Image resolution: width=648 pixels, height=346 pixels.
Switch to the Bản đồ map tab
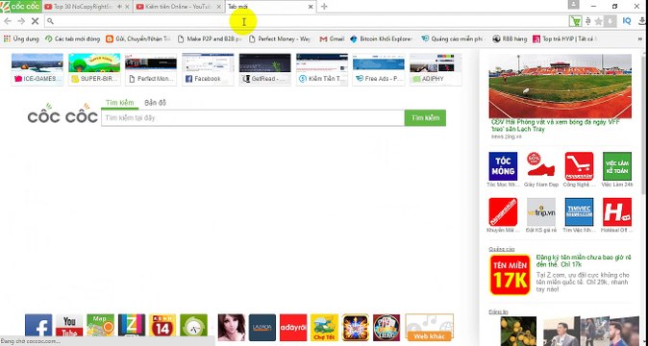pyautogui.click(x=155, y=103)
